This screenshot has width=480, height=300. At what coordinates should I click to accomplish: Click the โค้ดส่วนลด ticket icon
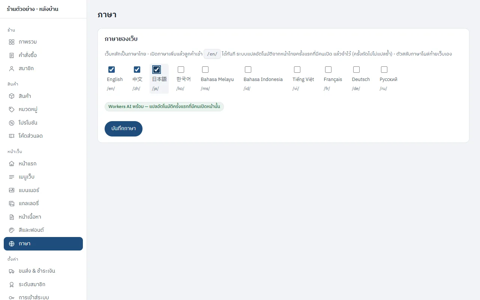click(x=12, y=136)
